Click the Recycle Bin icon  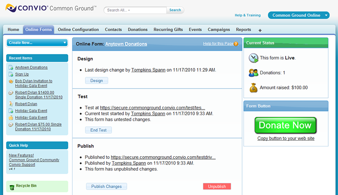coord(11,186)
